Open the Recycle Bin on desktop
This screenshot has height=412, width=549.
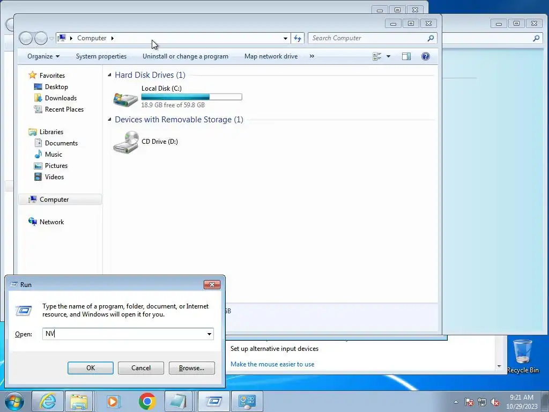tap(522, 356)
